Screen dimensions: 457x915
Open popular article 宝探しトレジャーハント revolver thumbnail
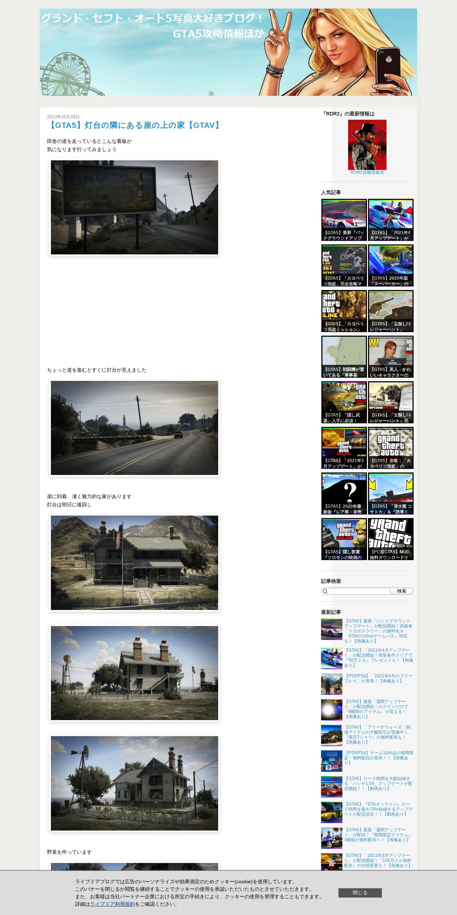point(391,311)
